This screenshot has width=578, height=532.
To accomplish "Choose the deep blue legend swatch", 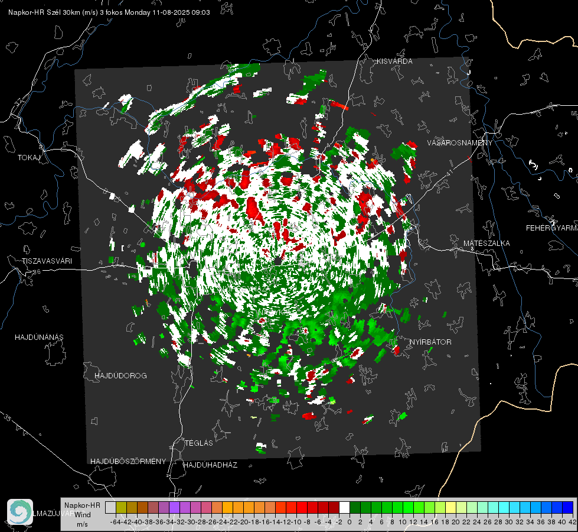I will point(568,508).
